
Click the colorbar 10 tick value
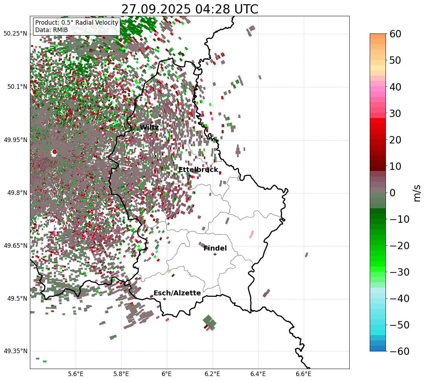[395, 166]
